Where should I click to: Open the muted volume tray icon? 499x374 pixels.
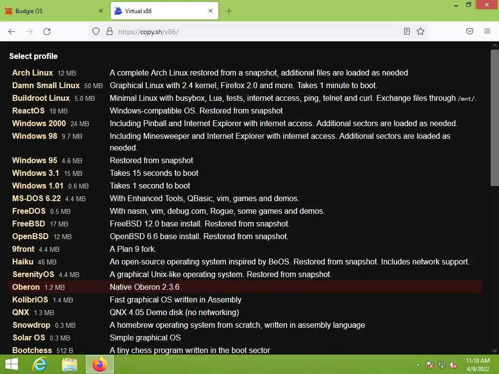453,365
